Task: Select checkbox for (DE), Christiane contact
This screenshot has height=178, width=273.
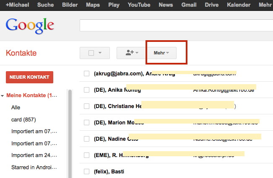Action: coord(86,106)
